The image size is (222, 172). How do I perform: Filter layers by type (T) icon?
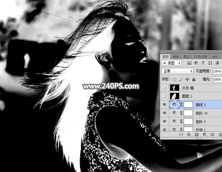click(x=203, y=63)
